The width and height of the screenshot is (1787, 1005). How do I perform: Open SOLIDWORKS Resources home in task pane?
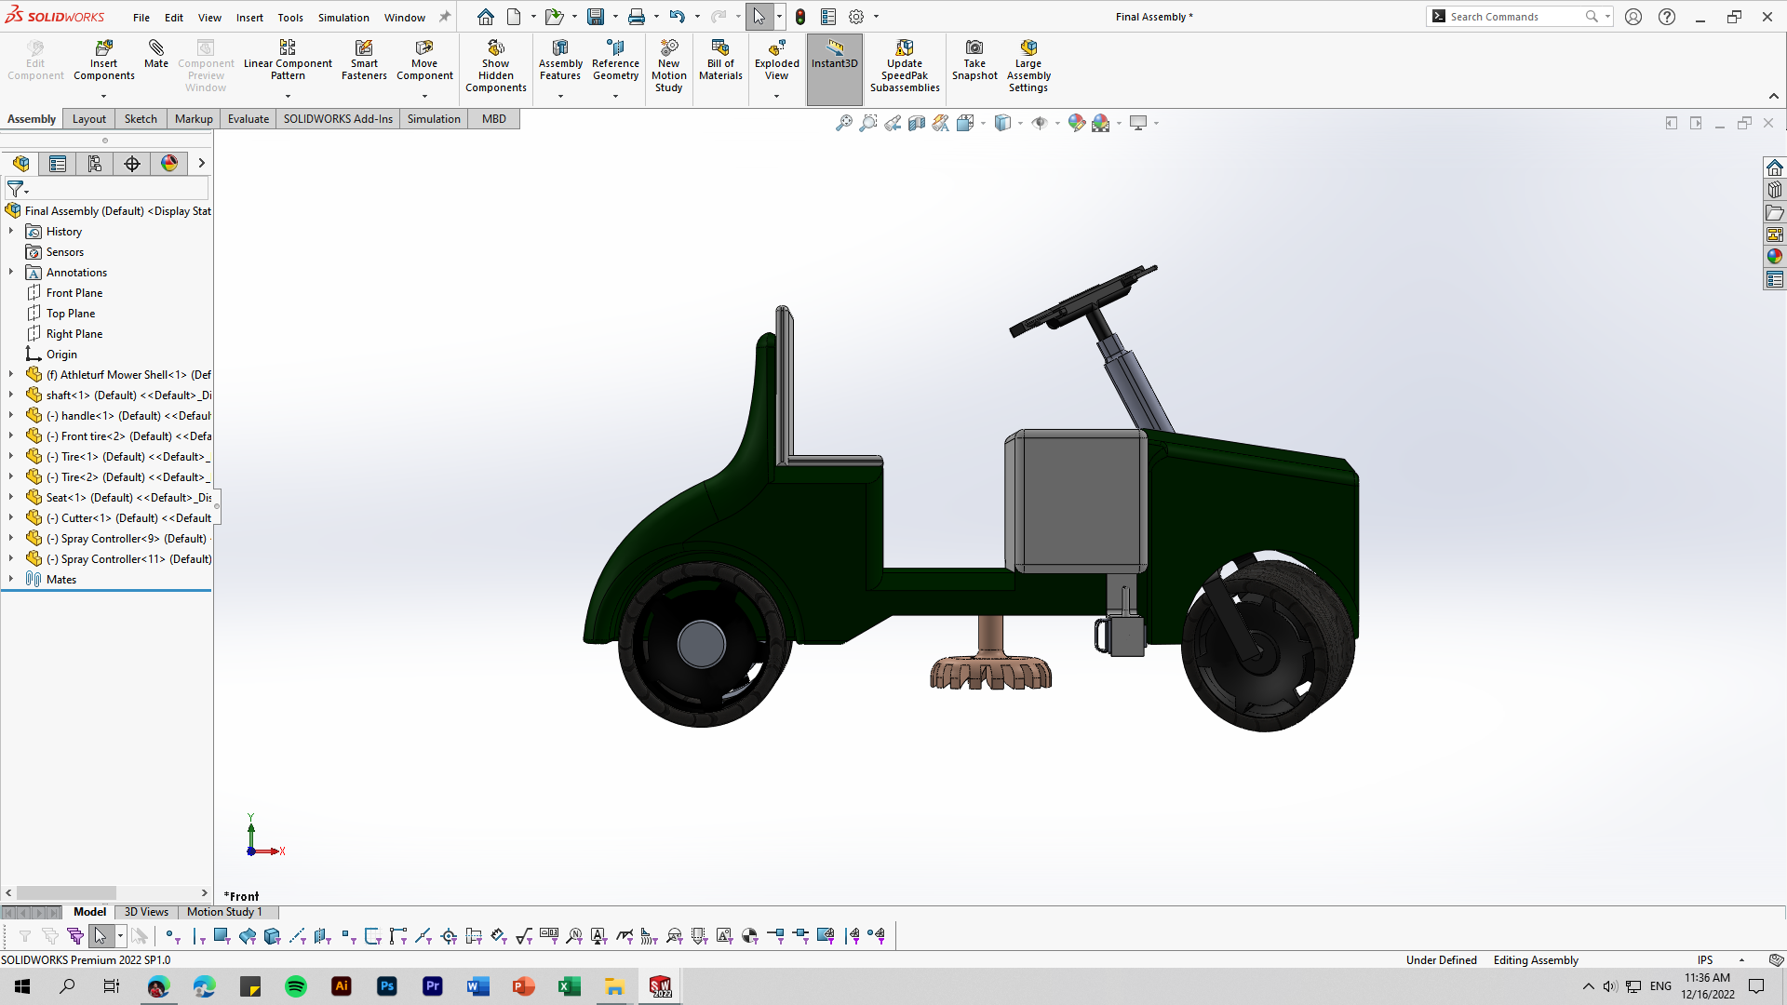pyautogui.click(x=1775, y=167)
